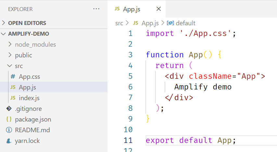Click the default symbol breadcrumb

(x=185, y=23)
